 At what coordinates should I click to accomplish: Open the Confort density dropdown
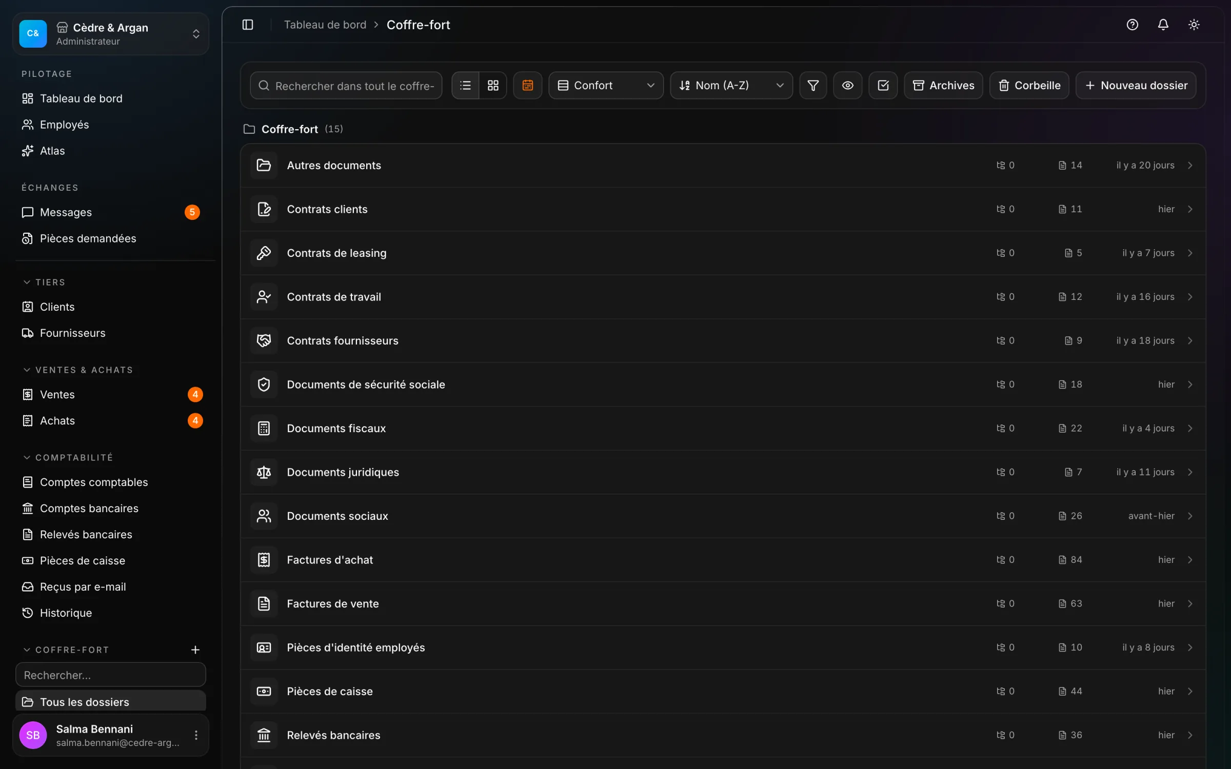[605, 85]
